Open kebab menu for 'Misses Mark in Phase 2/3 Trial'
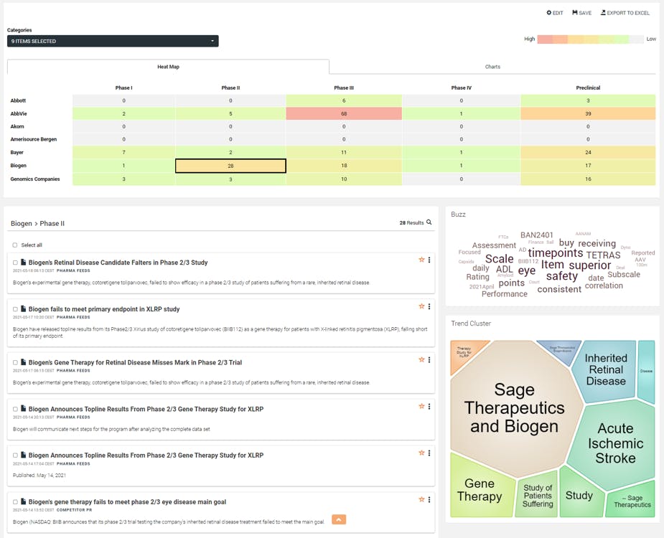The height and width of the screenshot is (538, 664). click(x=429, y=360)
